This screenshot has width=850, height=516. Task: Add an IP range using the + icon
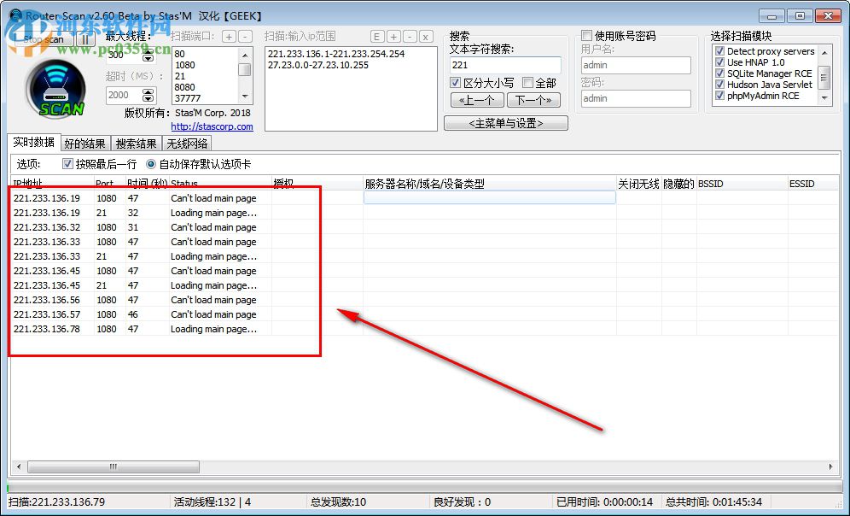394,37
